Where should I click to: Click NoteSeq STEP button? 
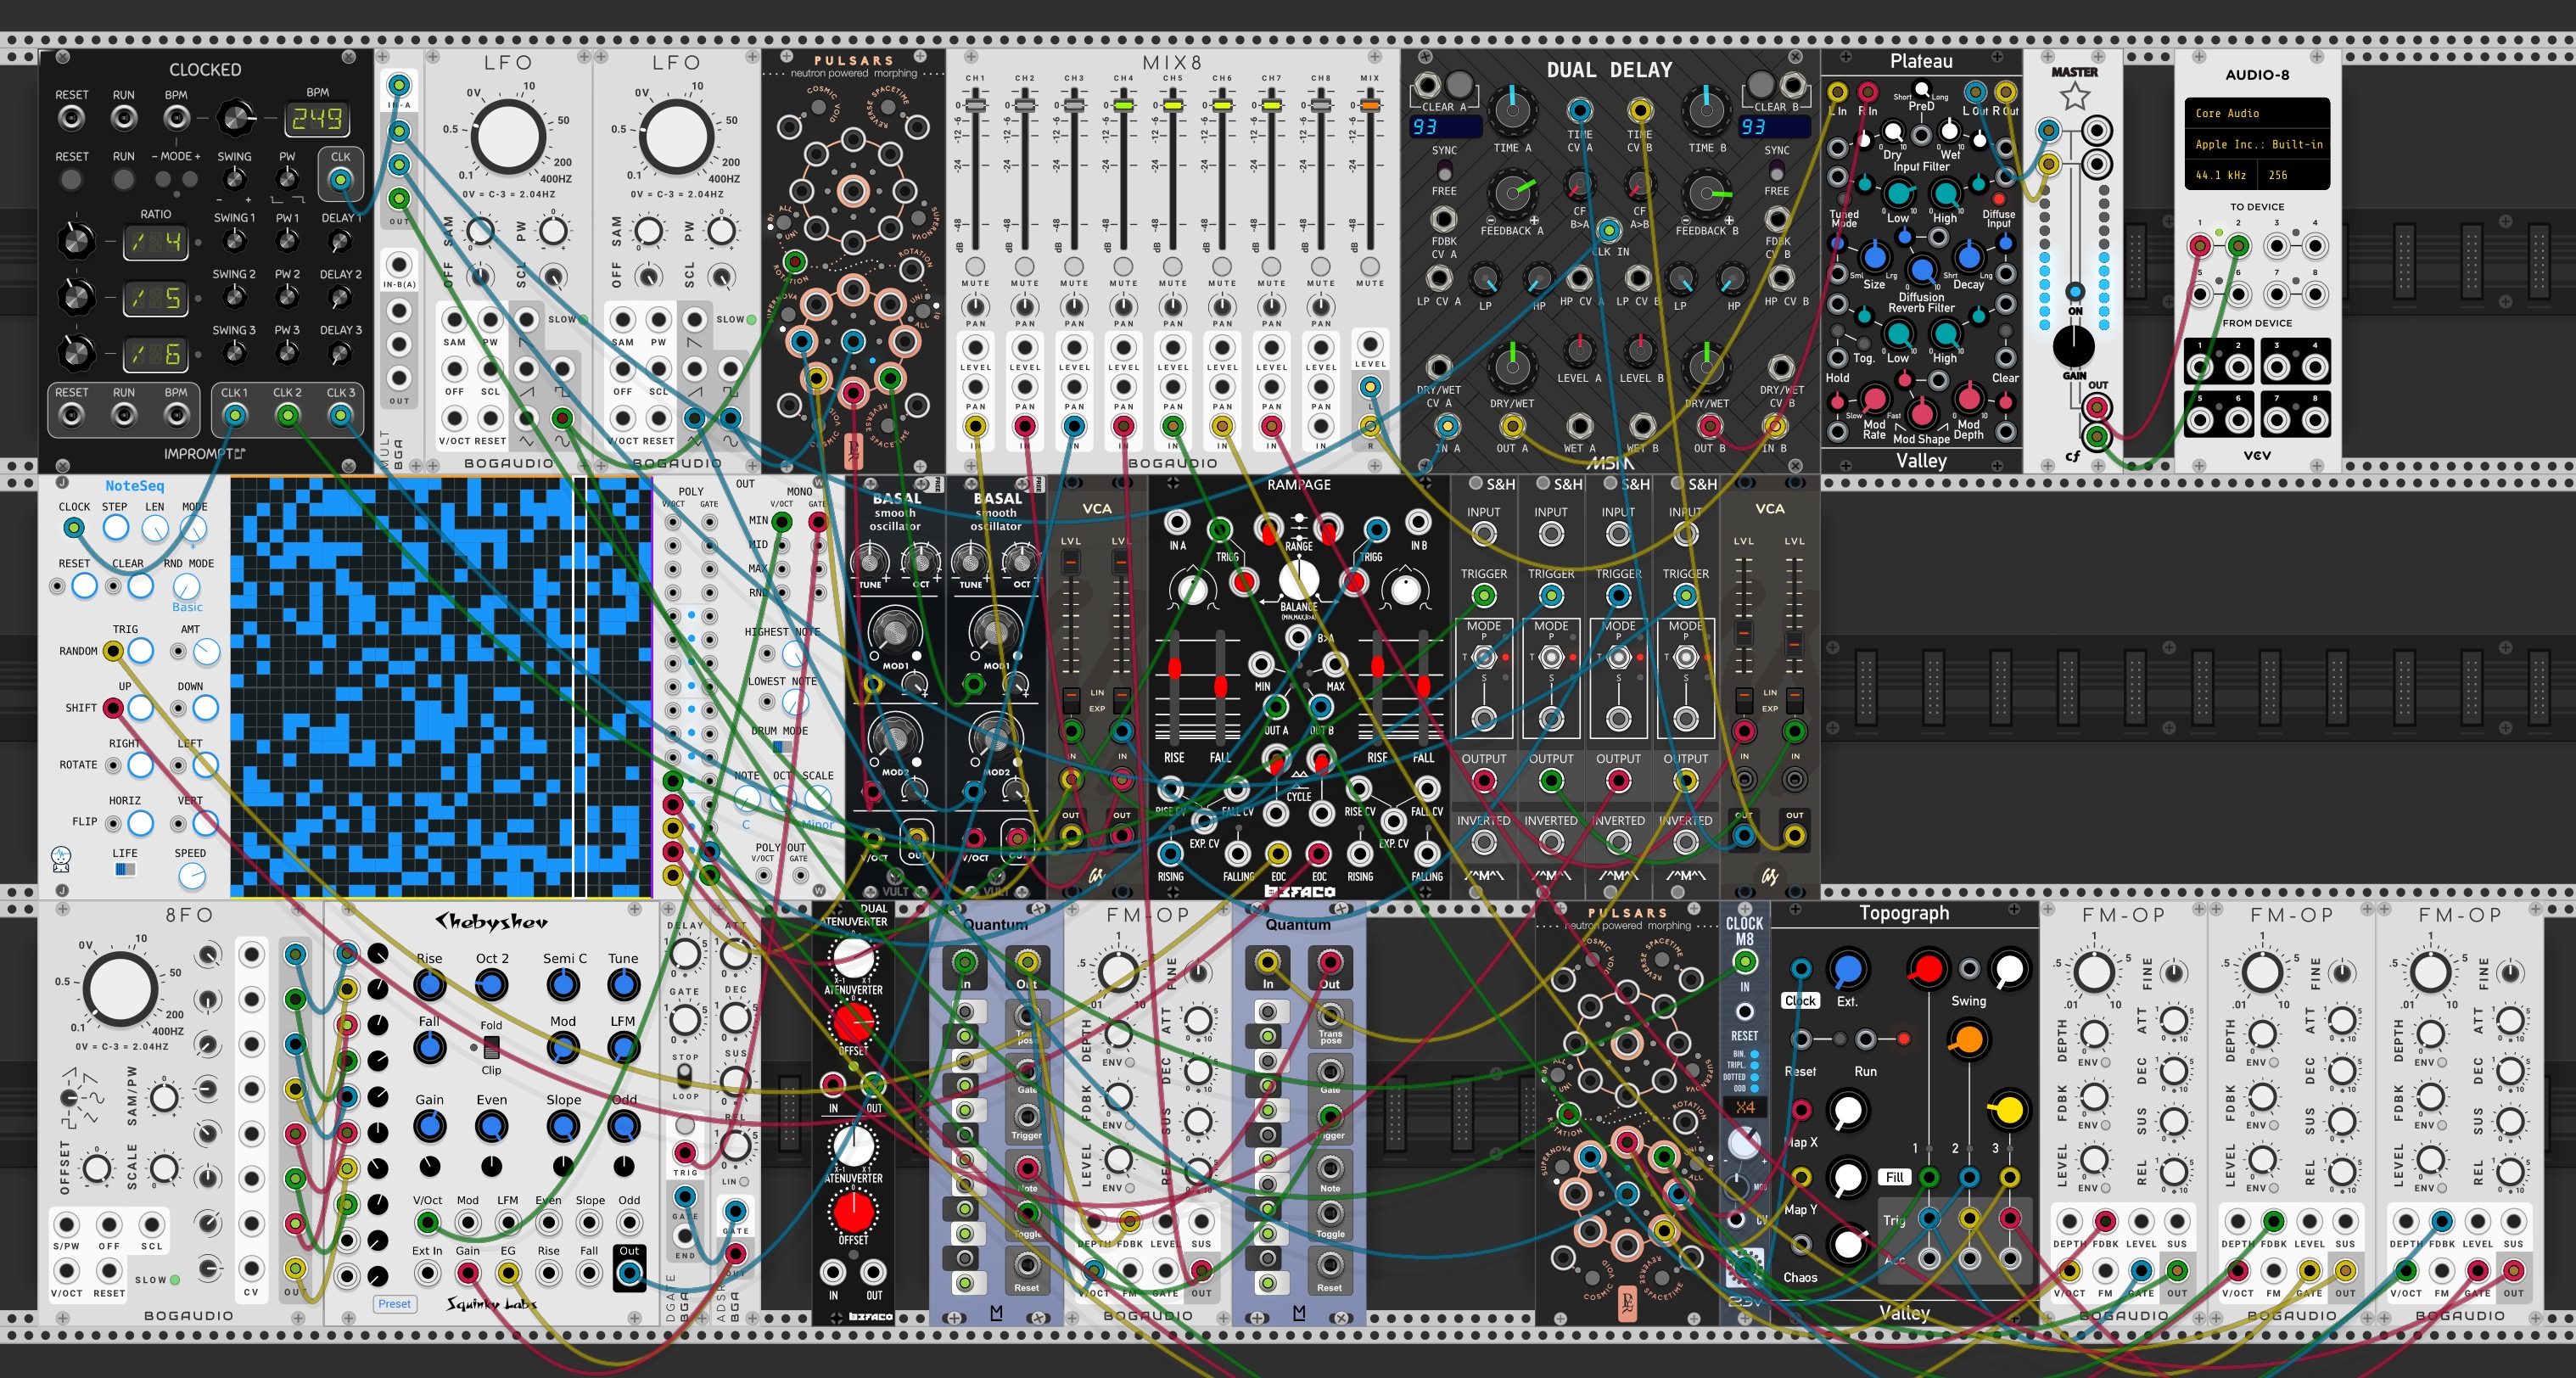(116, 527)
